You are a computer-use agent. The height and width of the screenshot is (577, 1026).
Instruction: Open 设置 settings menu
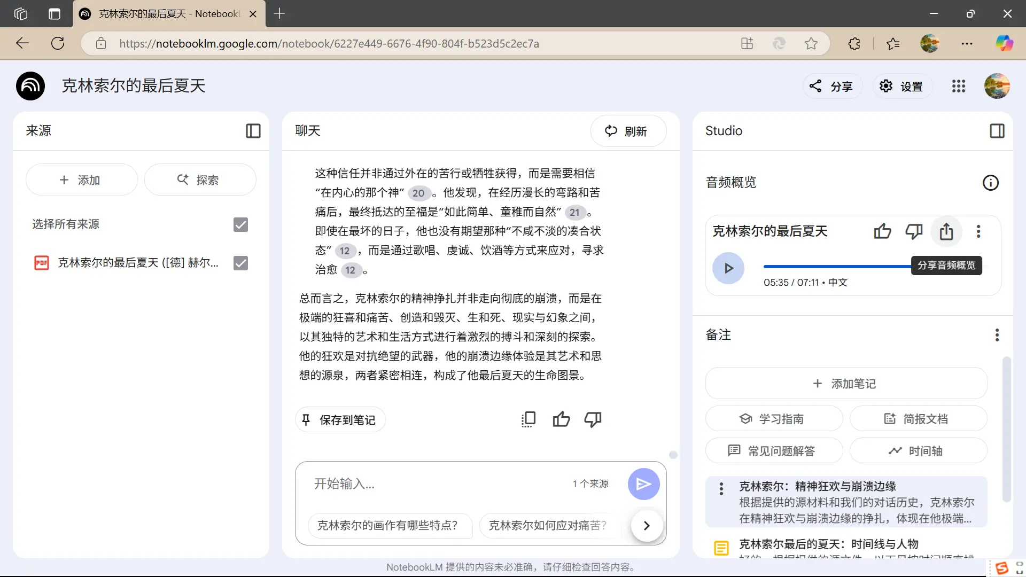[903, 86]
